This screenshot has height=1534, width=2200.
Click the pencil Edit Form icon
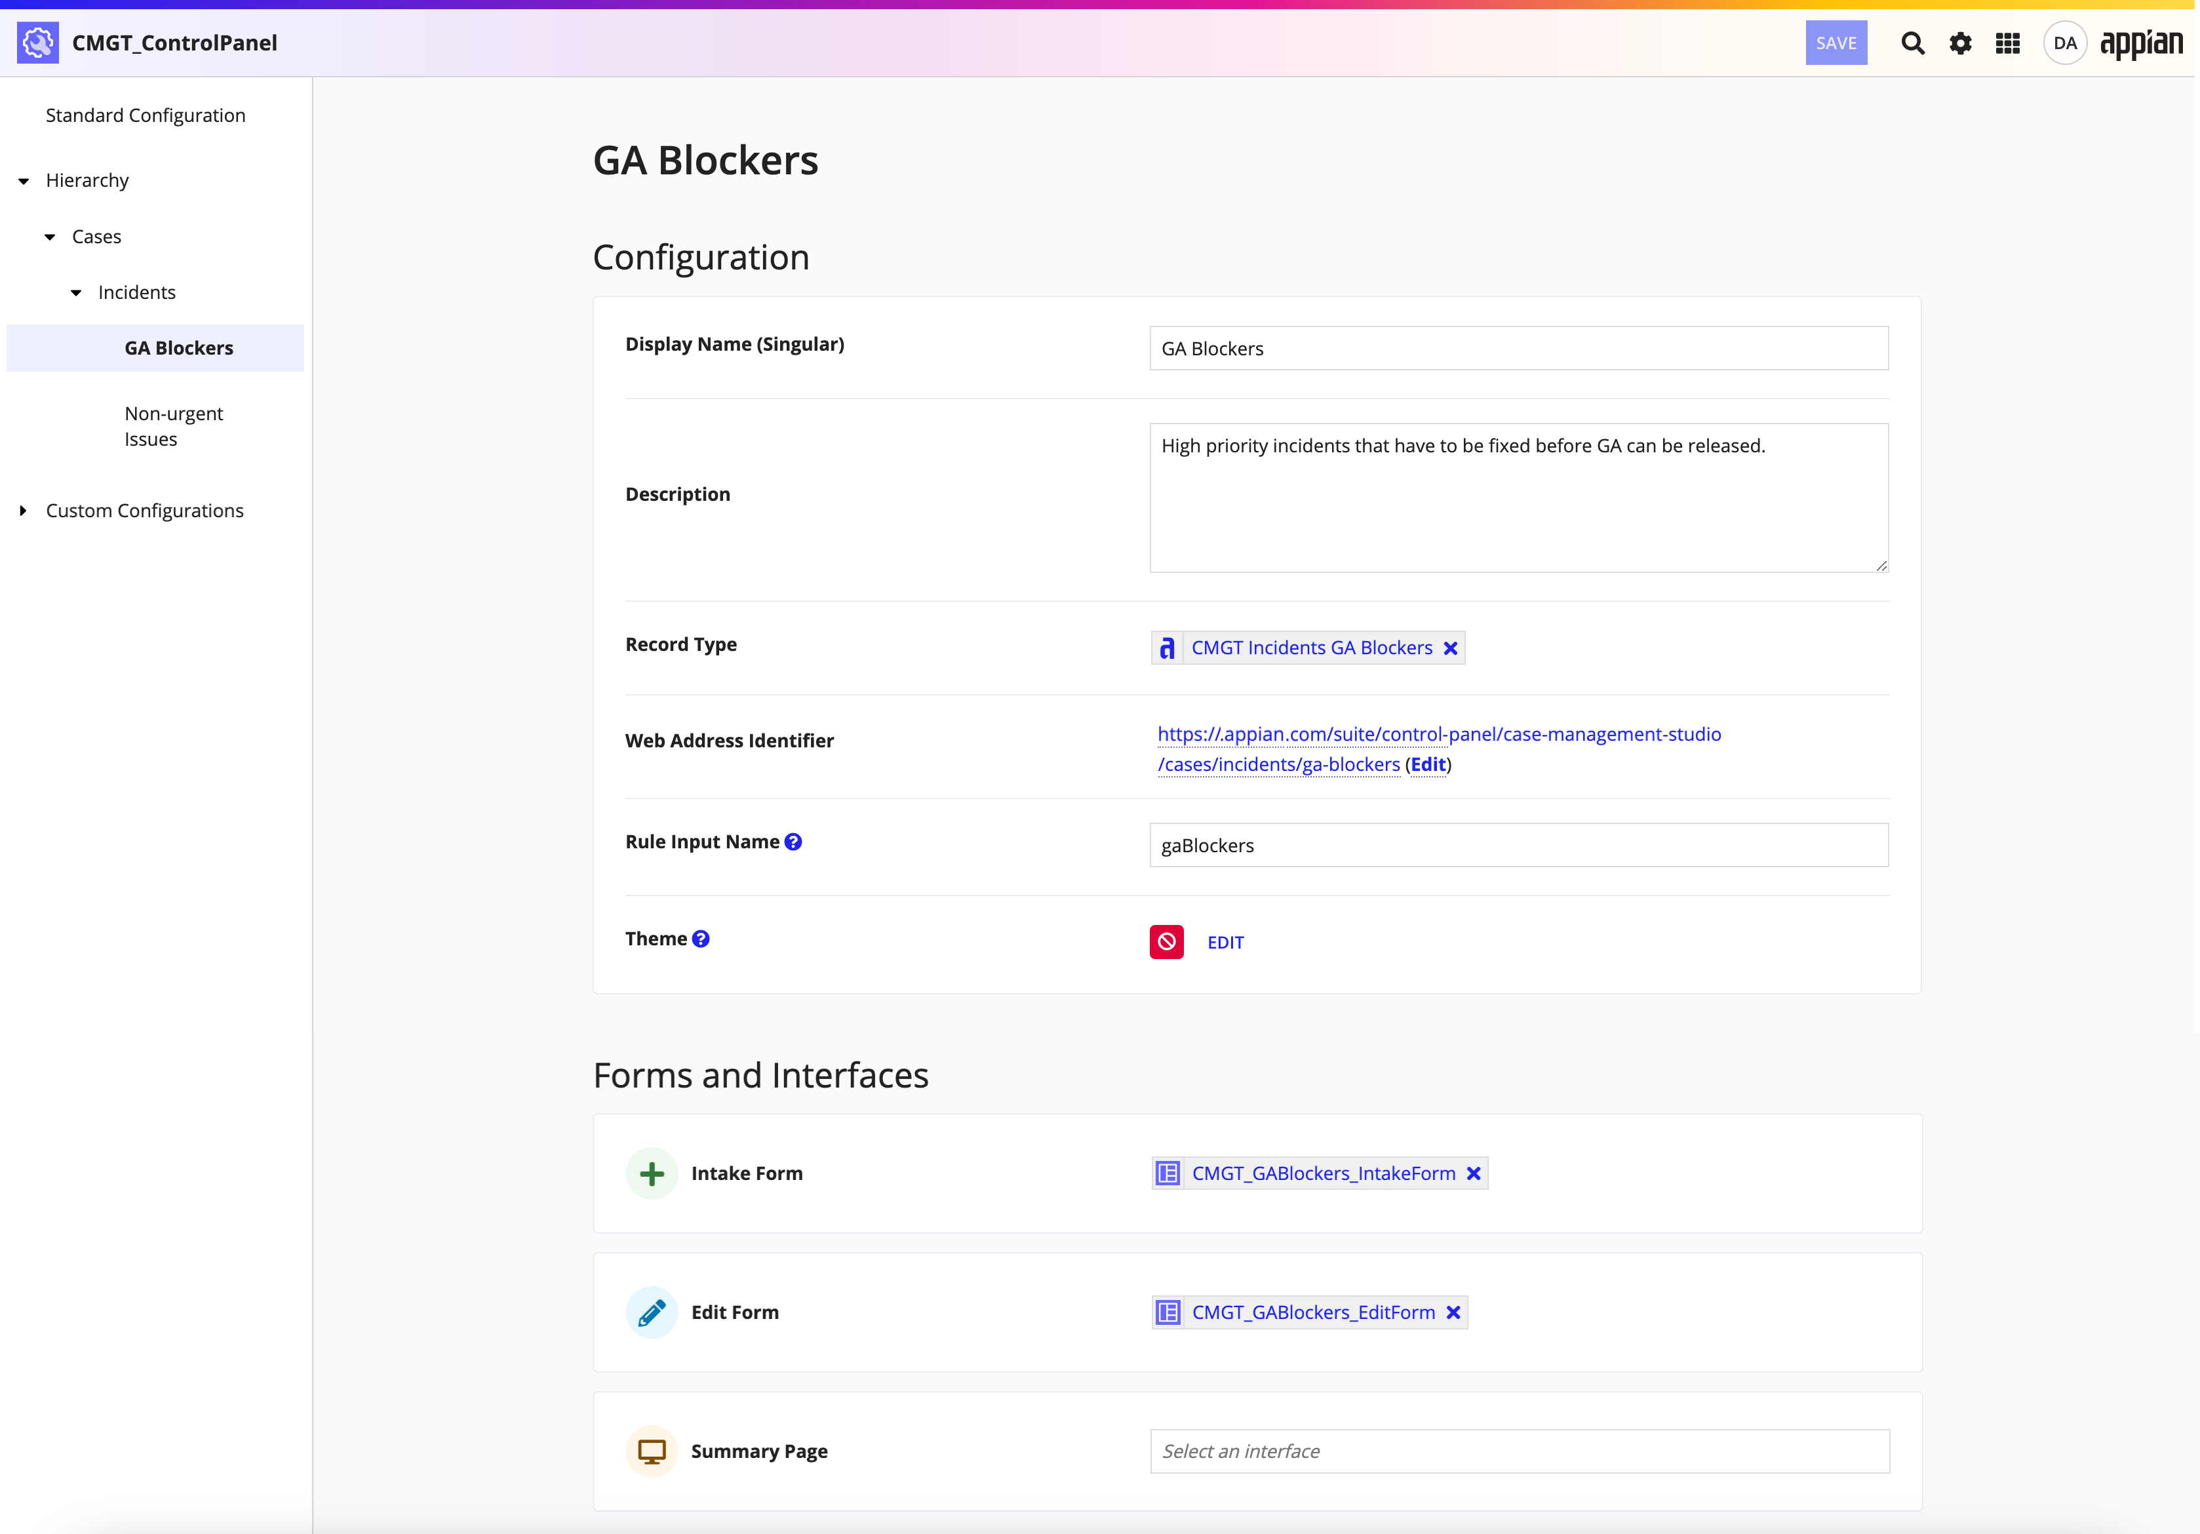tap(652, 1312)
